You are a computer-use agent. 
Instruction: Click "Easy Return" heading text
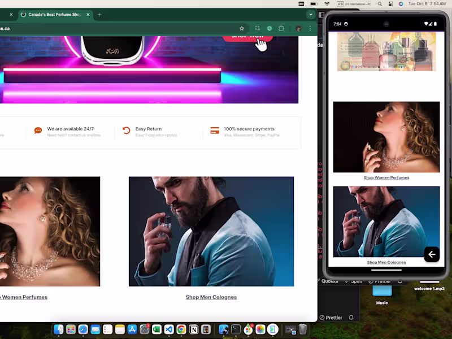pyautogui.click(x=149, y=129)
